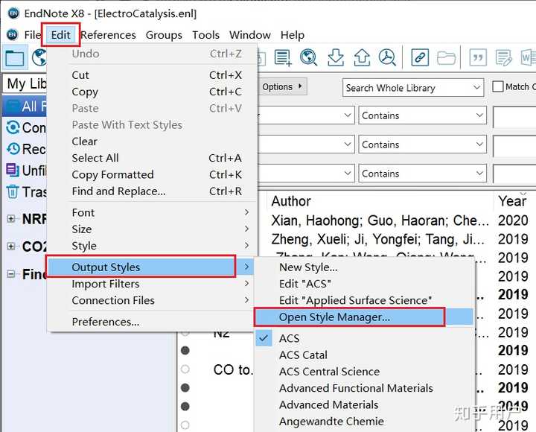Select checked ACS output style

point(364,338)
